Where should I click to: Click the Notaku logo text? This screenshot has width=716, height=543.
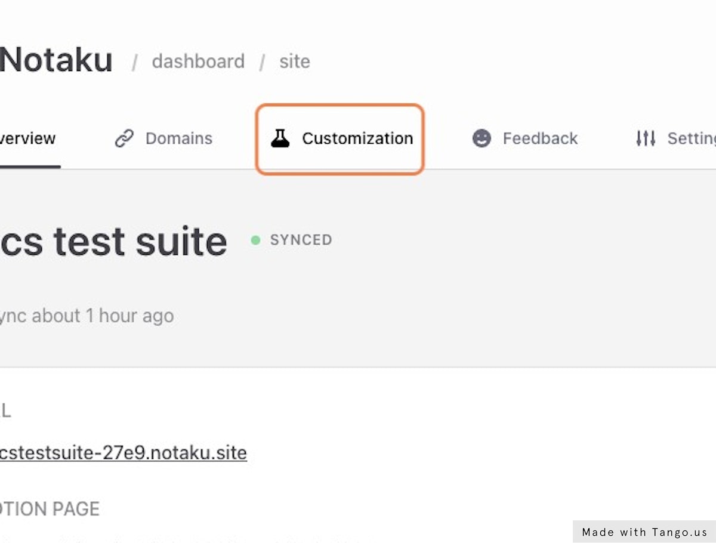click(x=56, y=60)
